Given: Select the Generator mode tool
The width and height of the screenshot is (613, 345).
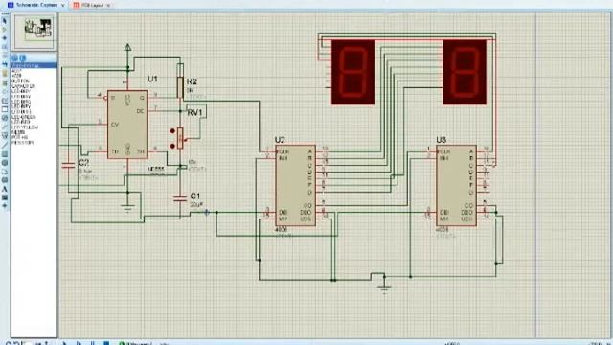Looking at the screenshot, I should pyautogui.click(x=5, y=118).
